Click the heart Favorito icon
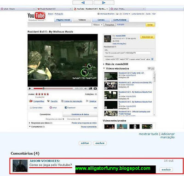Image resolution: width=184 pixels, height=176 pixels. coord(48,101)
